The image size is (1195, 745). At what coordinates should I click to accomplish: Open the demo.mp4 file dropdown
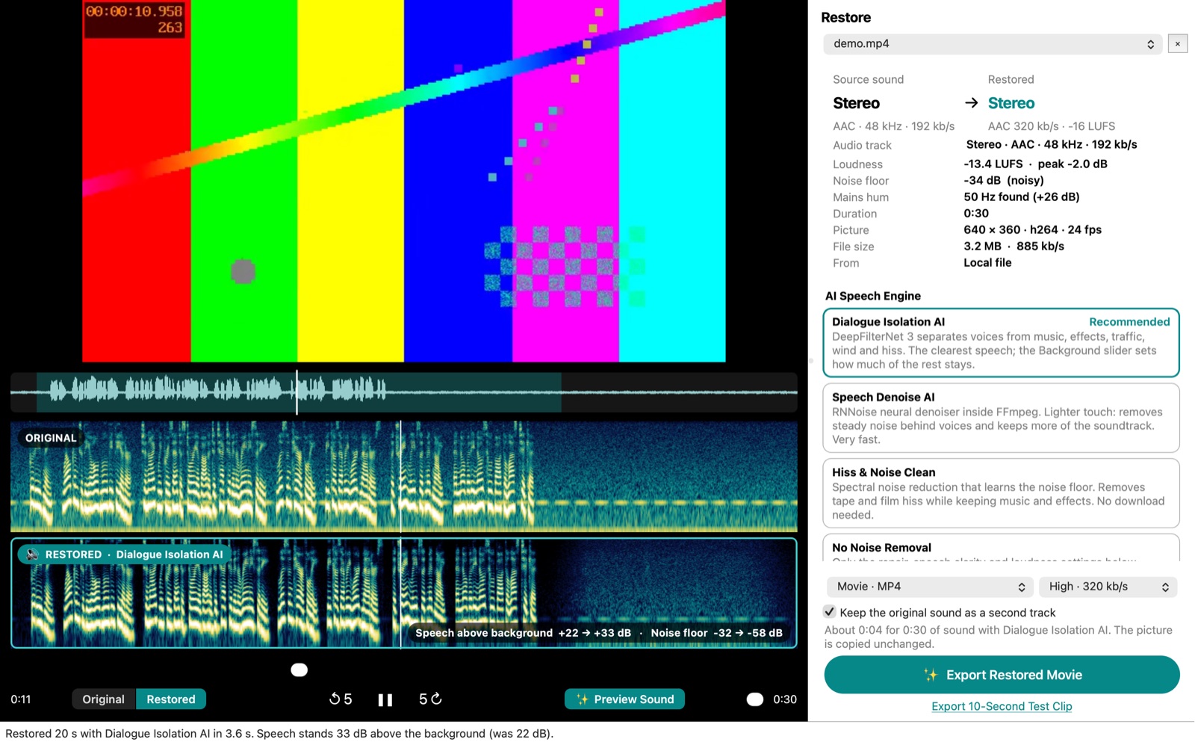[993, 44]
